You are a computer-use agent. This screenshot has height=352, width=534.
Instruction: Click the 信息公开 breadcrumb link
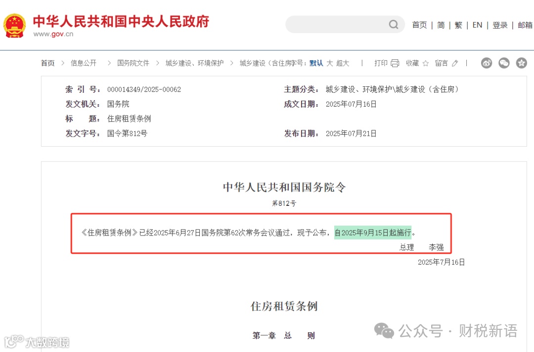click(x=84, y=63)
